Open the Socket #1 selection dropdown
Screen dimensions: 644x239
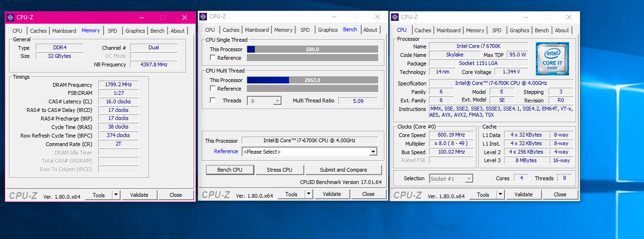click(451, 179)
